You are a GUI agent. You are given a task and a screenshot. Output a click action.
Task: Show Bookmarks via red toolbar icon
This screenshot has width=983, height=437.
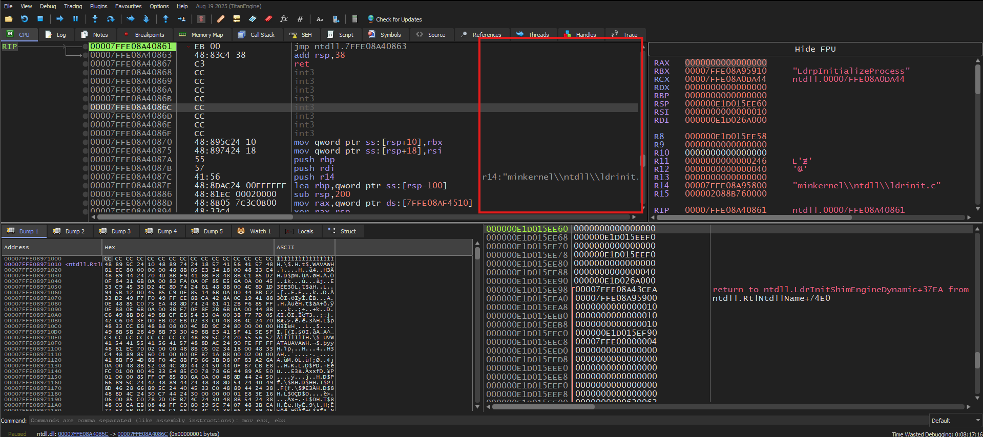point(268,19)
